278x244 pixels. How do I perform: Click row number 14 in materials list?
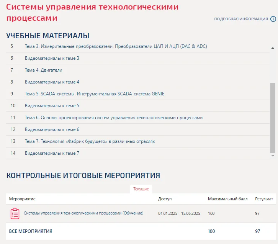tap(13, 153)
